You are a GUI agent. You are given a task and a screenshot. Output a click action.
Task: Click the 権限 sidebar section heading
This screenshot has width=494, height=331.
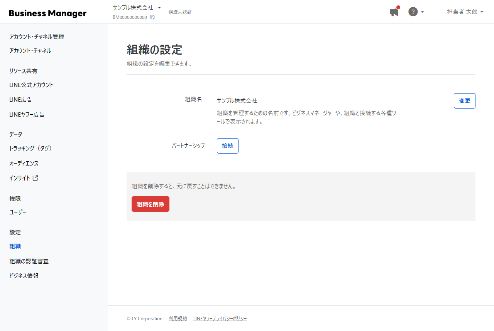[x=15, y=199]
